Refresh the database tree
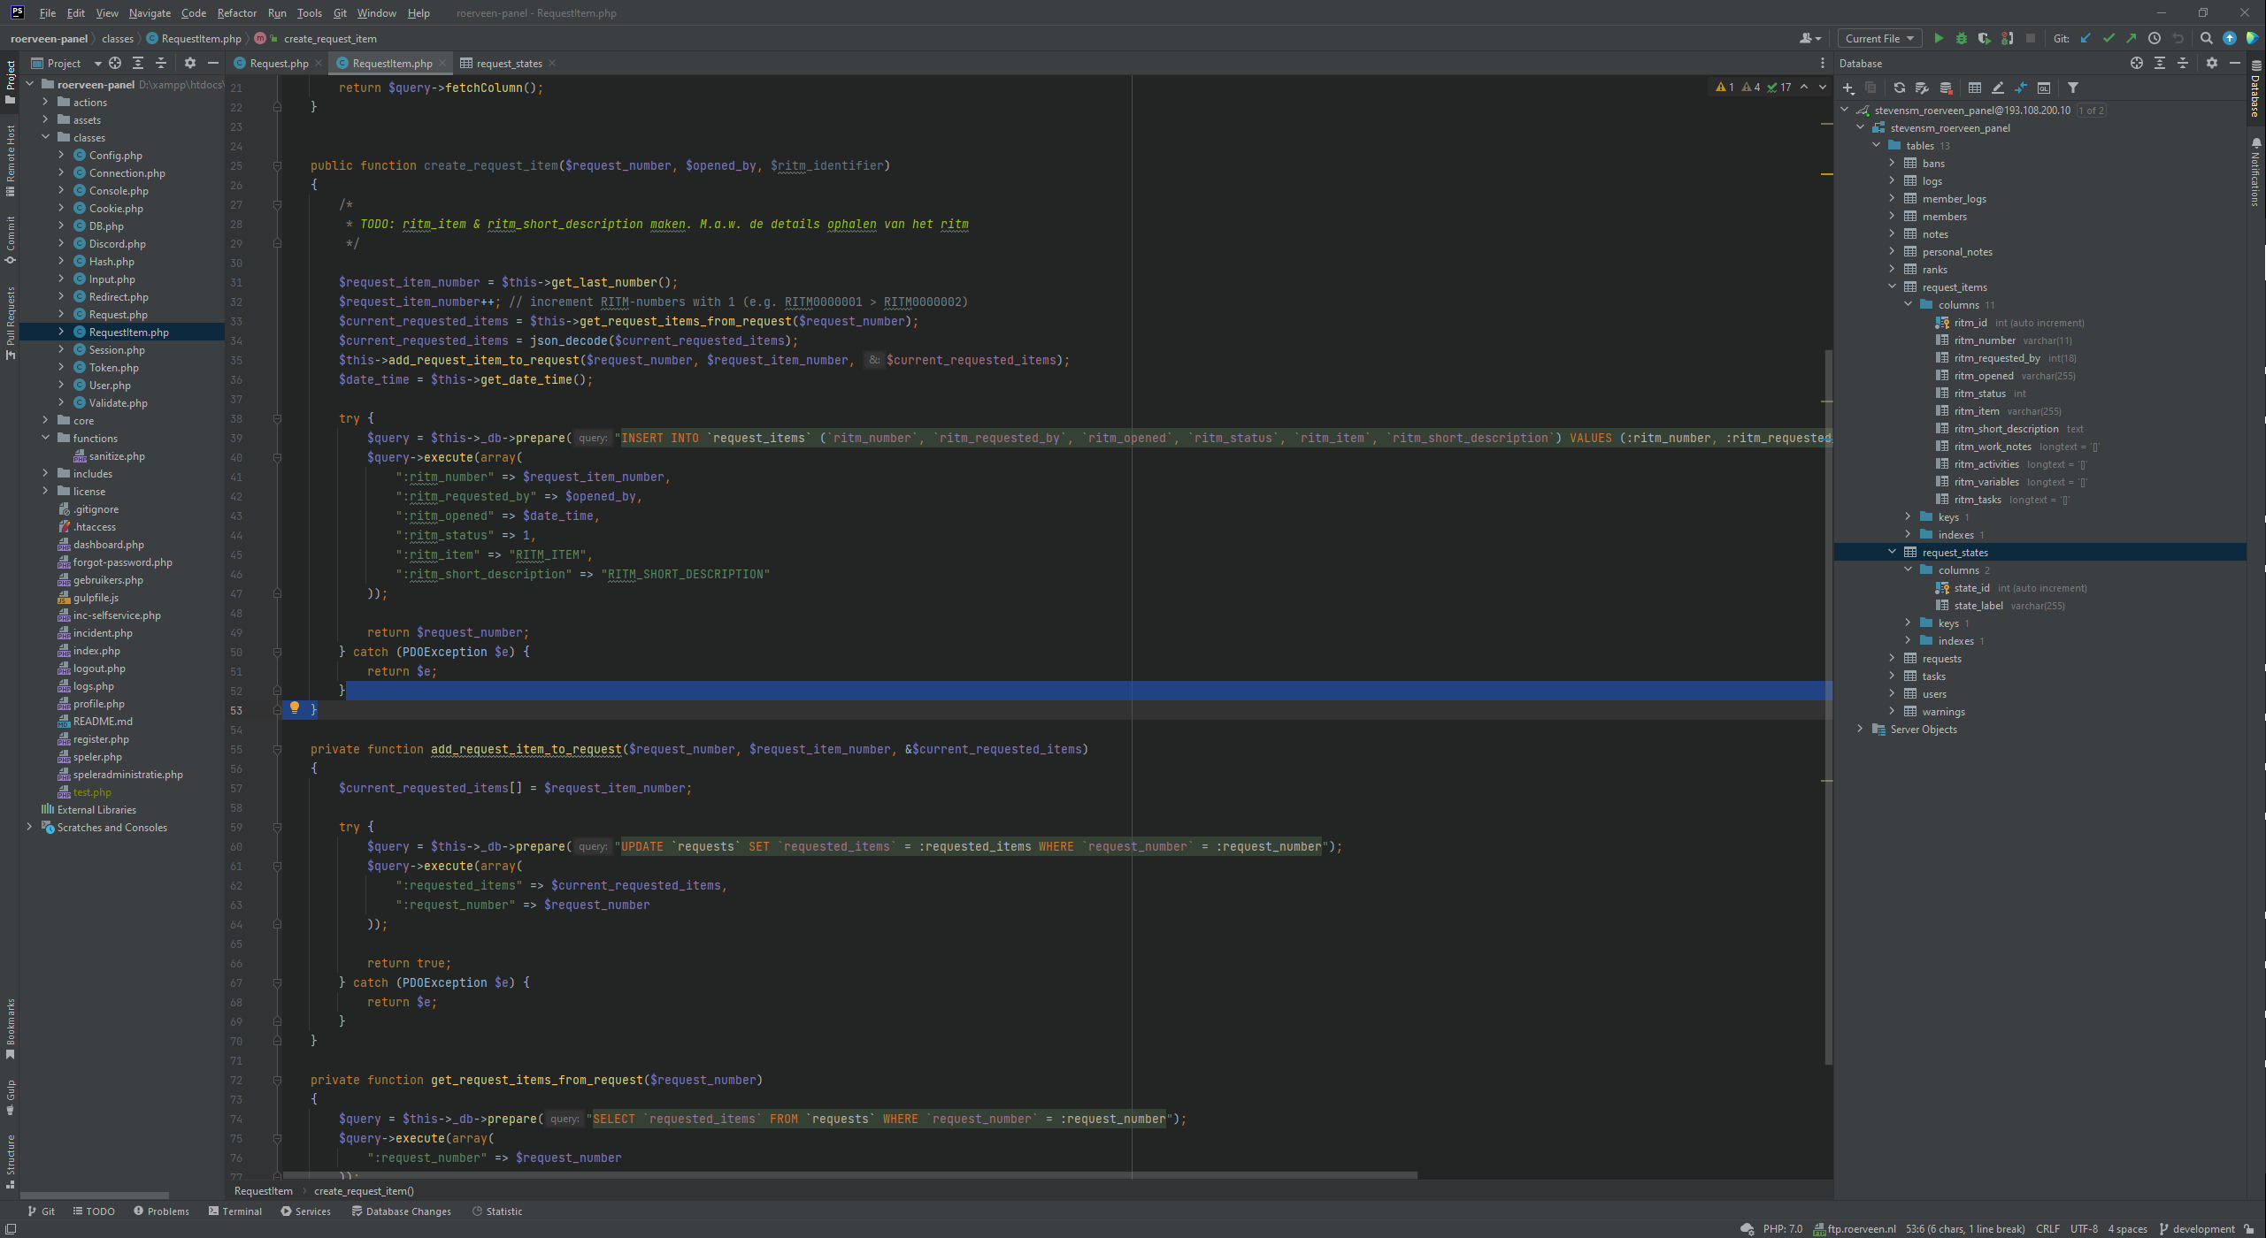Screen dimensions: 2266x1238 pyautogui.click(x=1899, y=88)
